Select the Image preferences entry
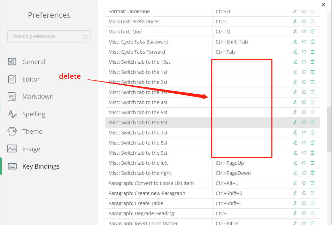The height and width of the screenshot is (225, 332). (31, 149)
